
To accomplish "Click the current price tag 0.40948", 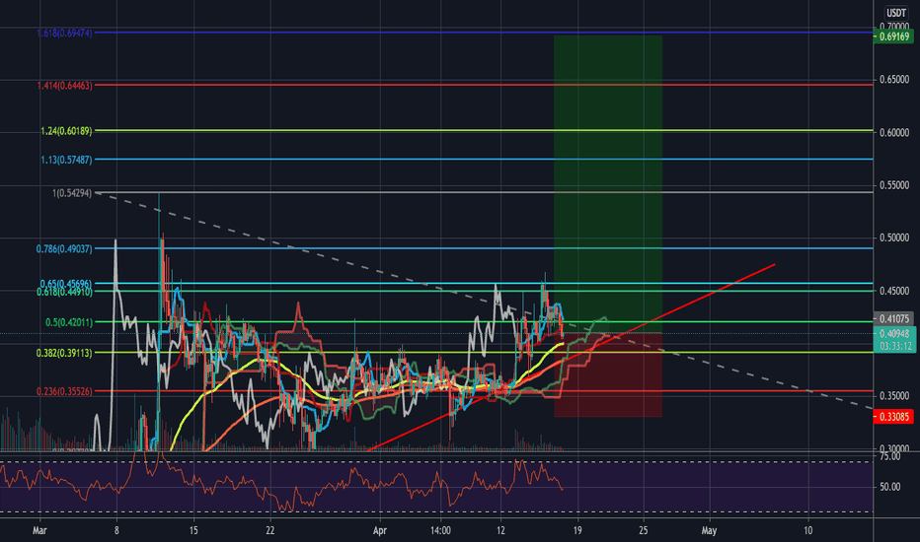I will pos(894,333).
